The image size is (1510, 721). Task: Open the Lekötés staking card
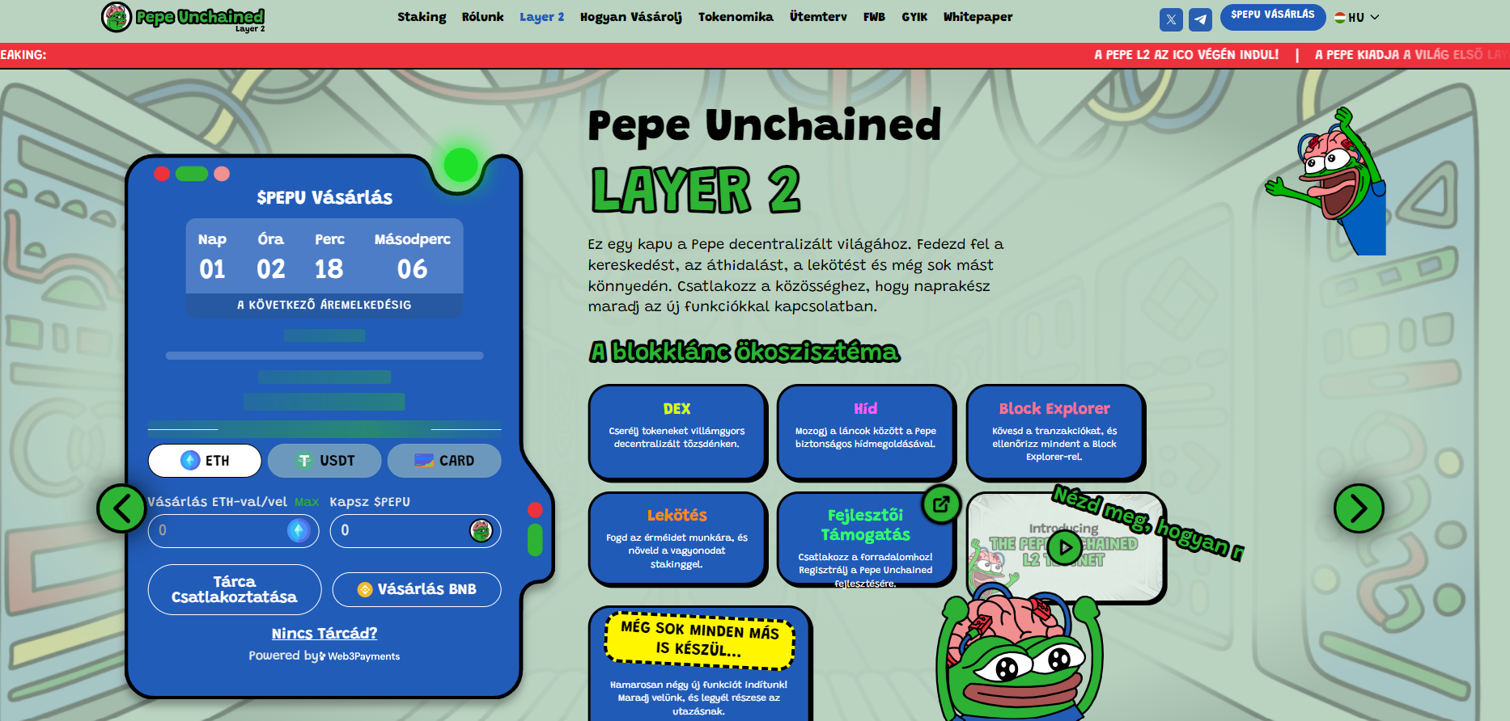click(x=677, y=538)
